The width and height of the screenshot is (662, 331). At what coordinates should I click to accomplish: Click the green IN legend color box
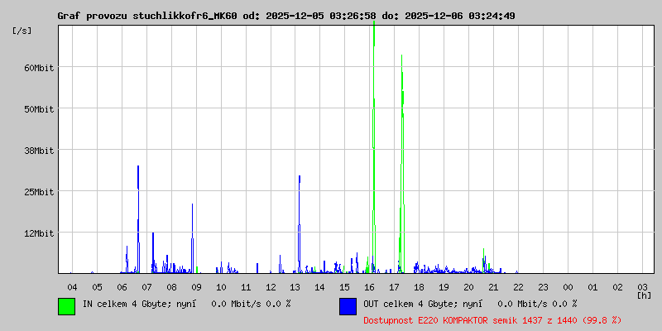click(66, 306)
